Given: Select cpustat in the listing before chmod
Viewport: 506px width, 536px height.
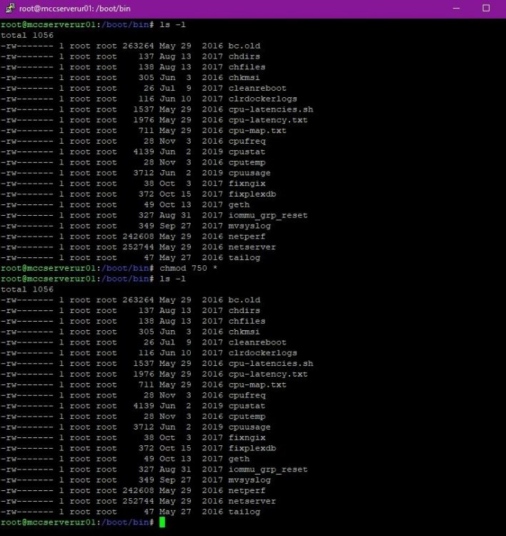Looking at the screenshot, I should (x=247, y=152).
